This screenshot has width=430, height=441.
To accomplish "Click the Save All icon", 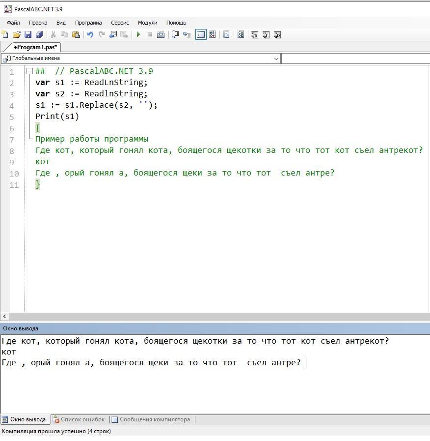I will 39,34.
